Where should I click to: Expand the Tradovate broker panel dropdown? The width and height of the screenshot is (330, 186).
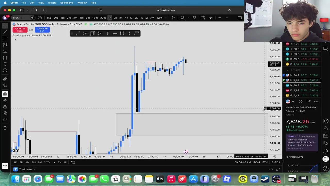34,169
